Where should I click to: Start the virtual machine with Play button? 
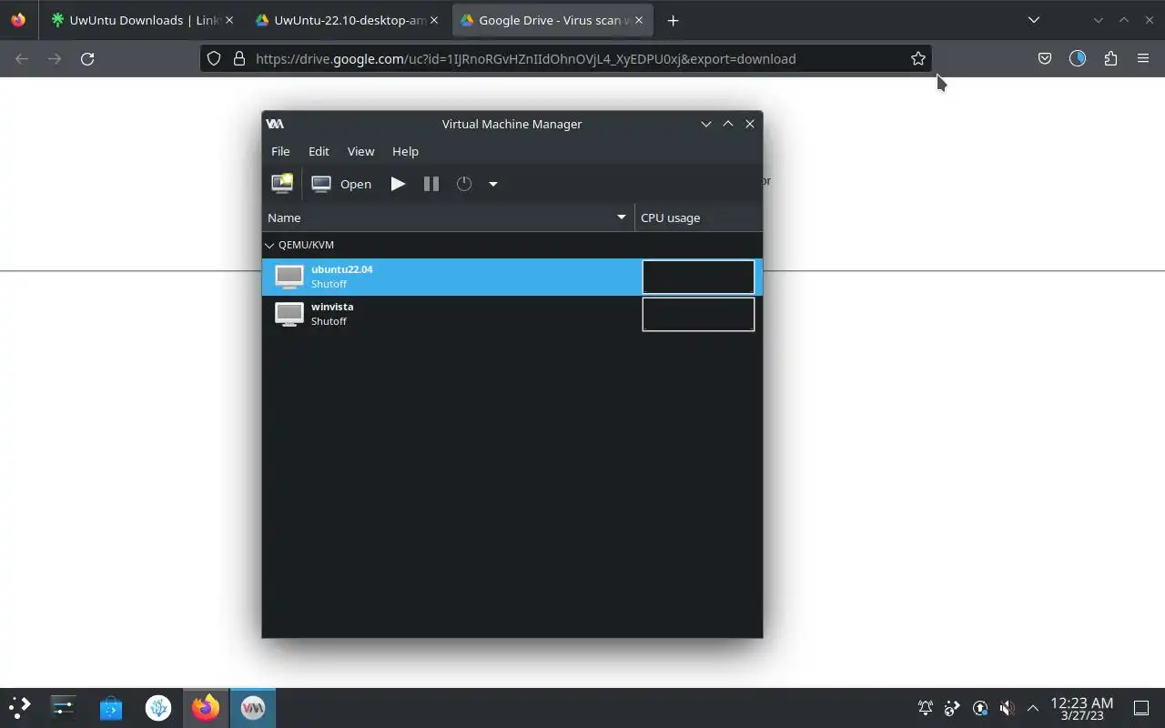pos(398,184)
